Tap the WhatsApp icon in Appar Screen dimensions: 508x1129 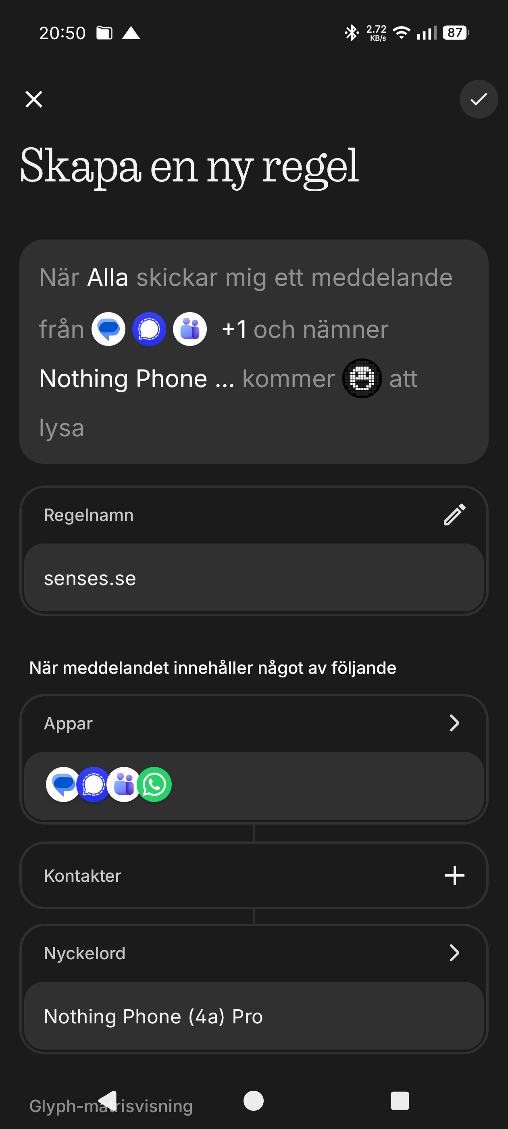pos(154,784)
